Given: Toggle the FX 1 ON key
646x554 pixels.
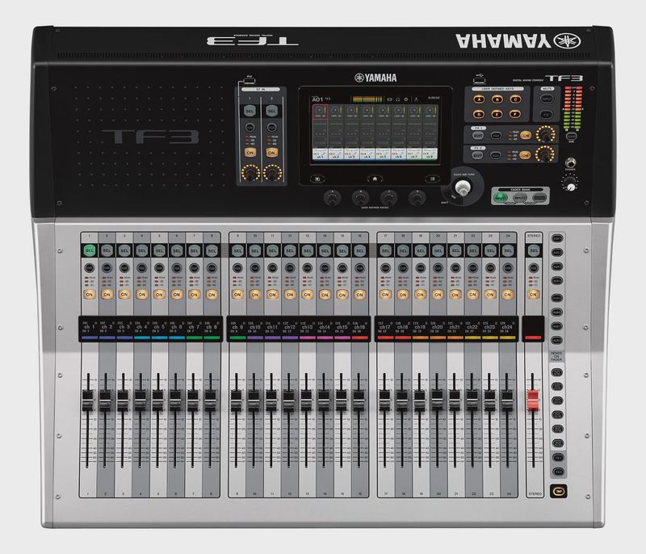Looking at the screenshot, I should (x=526, y=135).
